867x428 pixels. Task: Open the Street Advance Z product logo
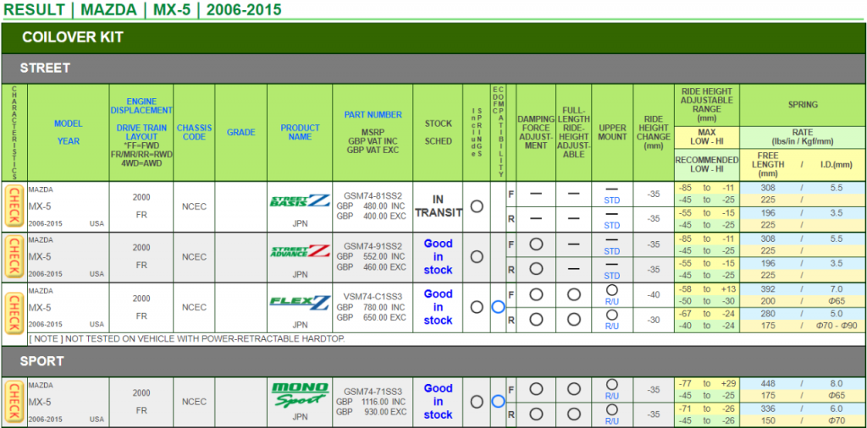coord(300,251)
